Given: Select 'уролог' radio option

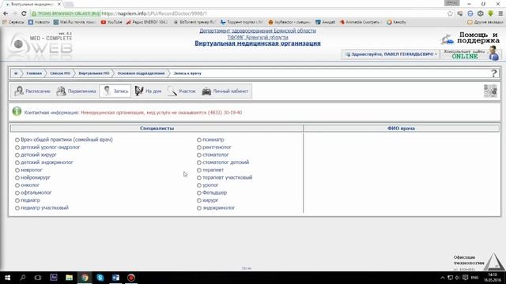Looking at the screenshot, I should (x=199, y=185).
